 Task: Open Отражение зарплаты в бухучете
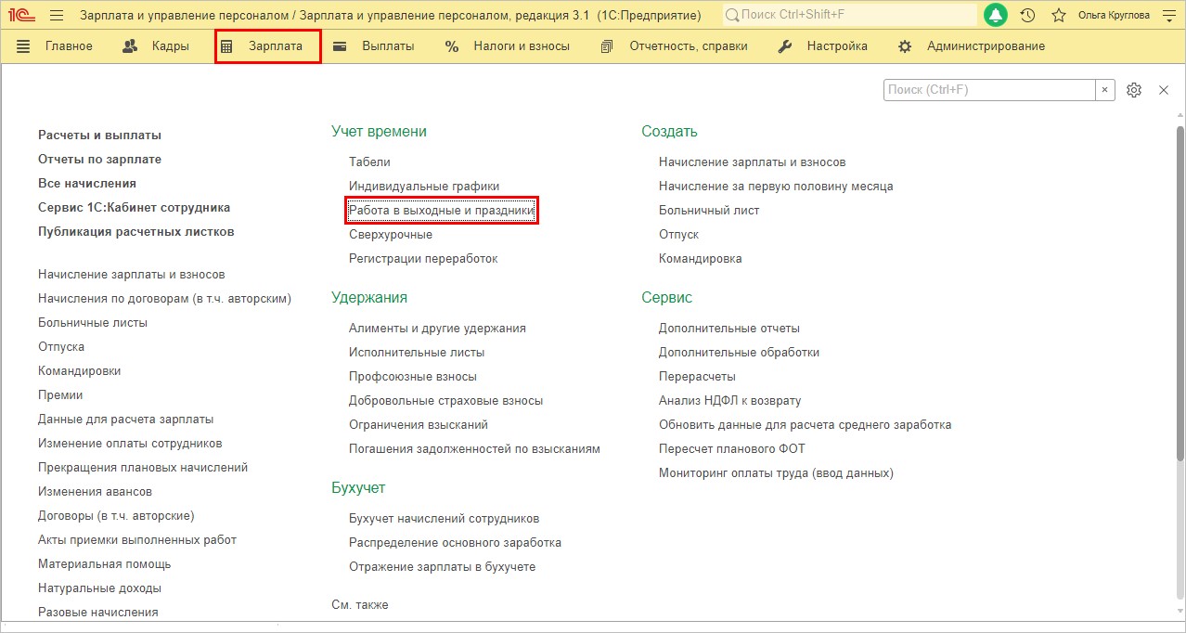(442, 566)
